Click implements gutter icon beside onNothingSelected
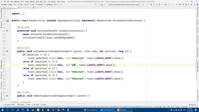199x112 pixels. point(7,96)
